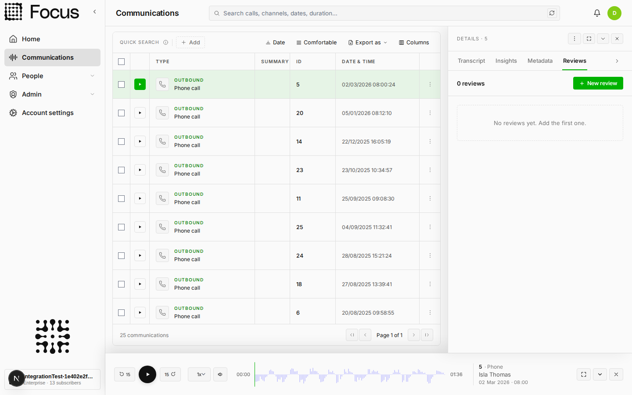
Task: Open the user avatar D menu
Action: (x=614, y=13)
